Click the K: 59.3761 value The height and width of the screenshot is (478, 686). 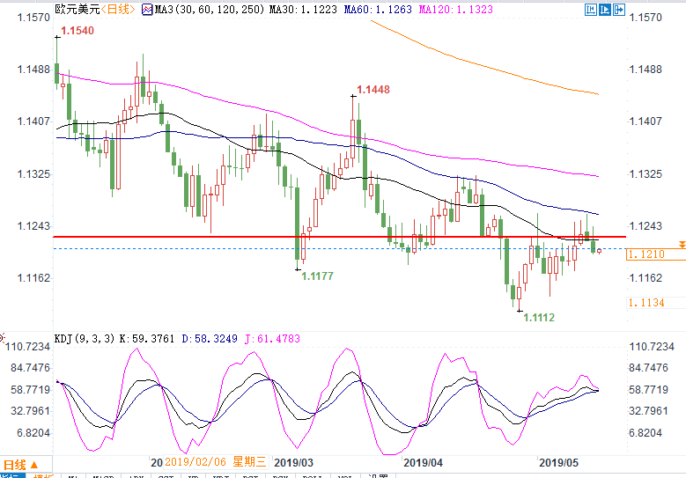[146, 339]
